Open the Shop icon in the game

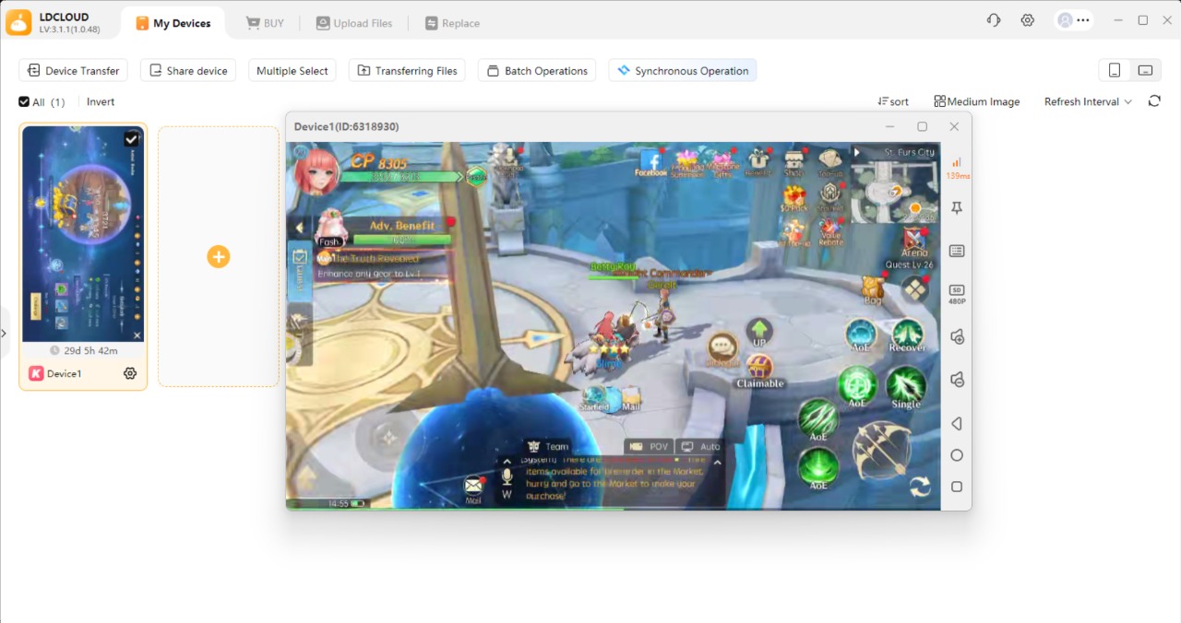click(x=794, y=162)
